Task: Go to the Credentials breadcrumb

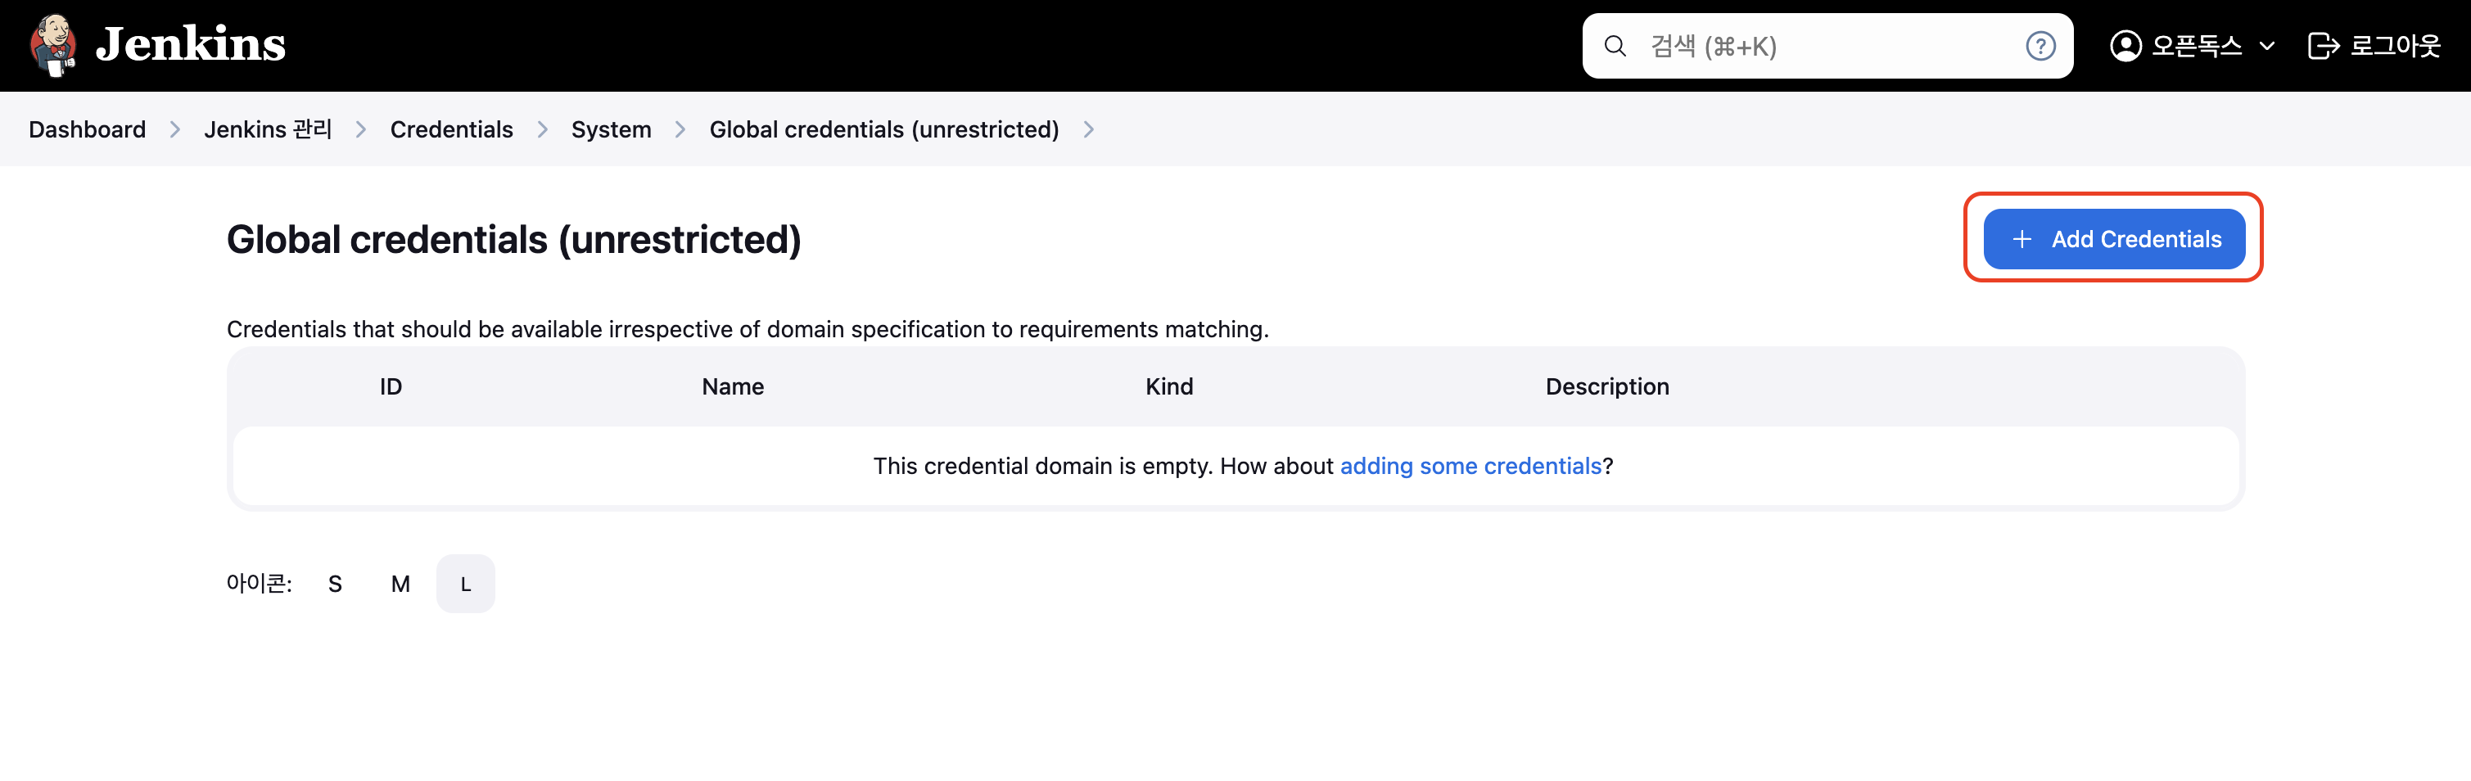Action: click(451, 129)
